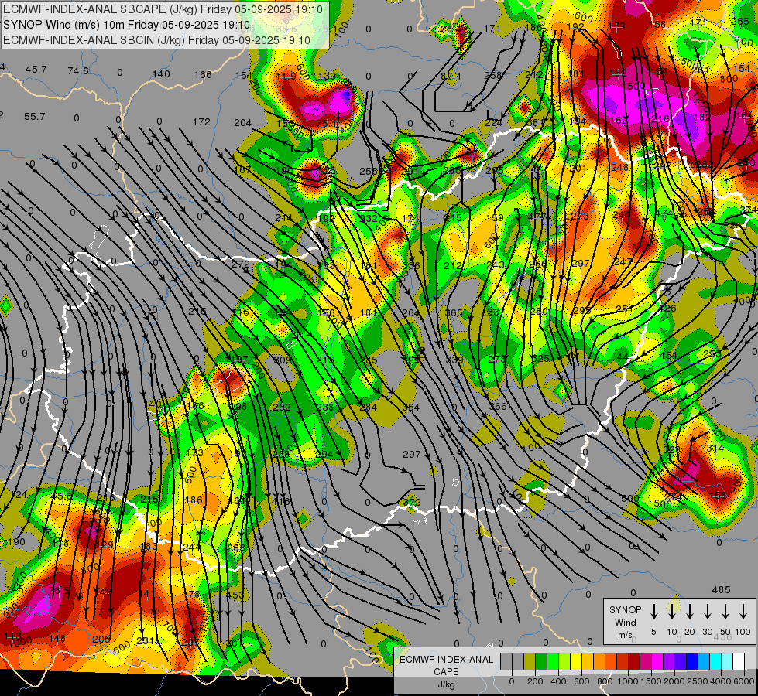
Task: Click the 50 m/s wind arrow in legend
Action: pos(725,612)
